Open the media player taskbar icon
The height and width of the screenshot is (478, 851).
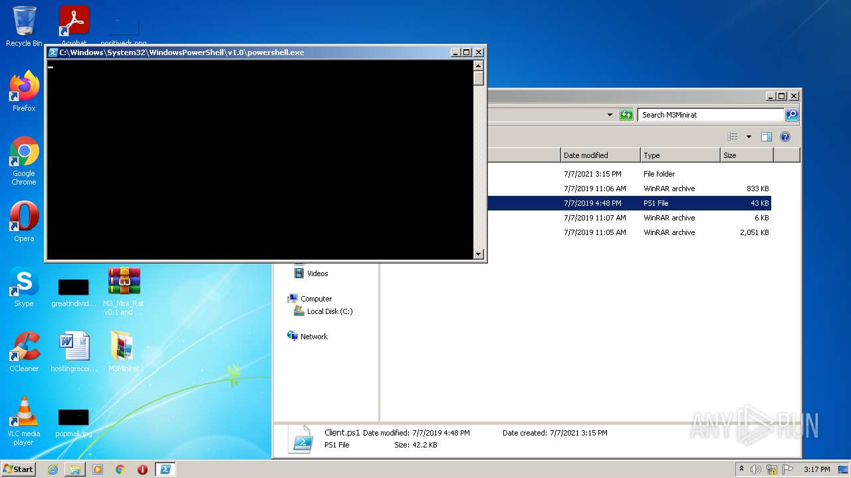pyautogui.click(x=98, y=469)
